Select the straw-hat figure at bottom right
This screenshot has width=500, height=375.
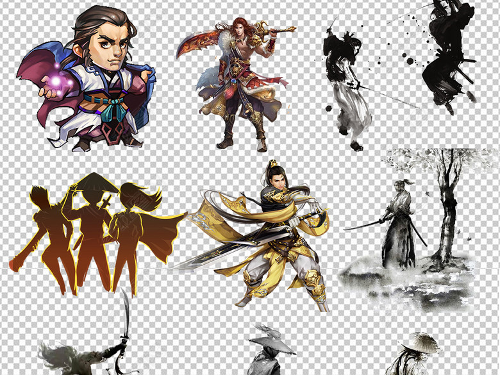(x=420, y=356)
